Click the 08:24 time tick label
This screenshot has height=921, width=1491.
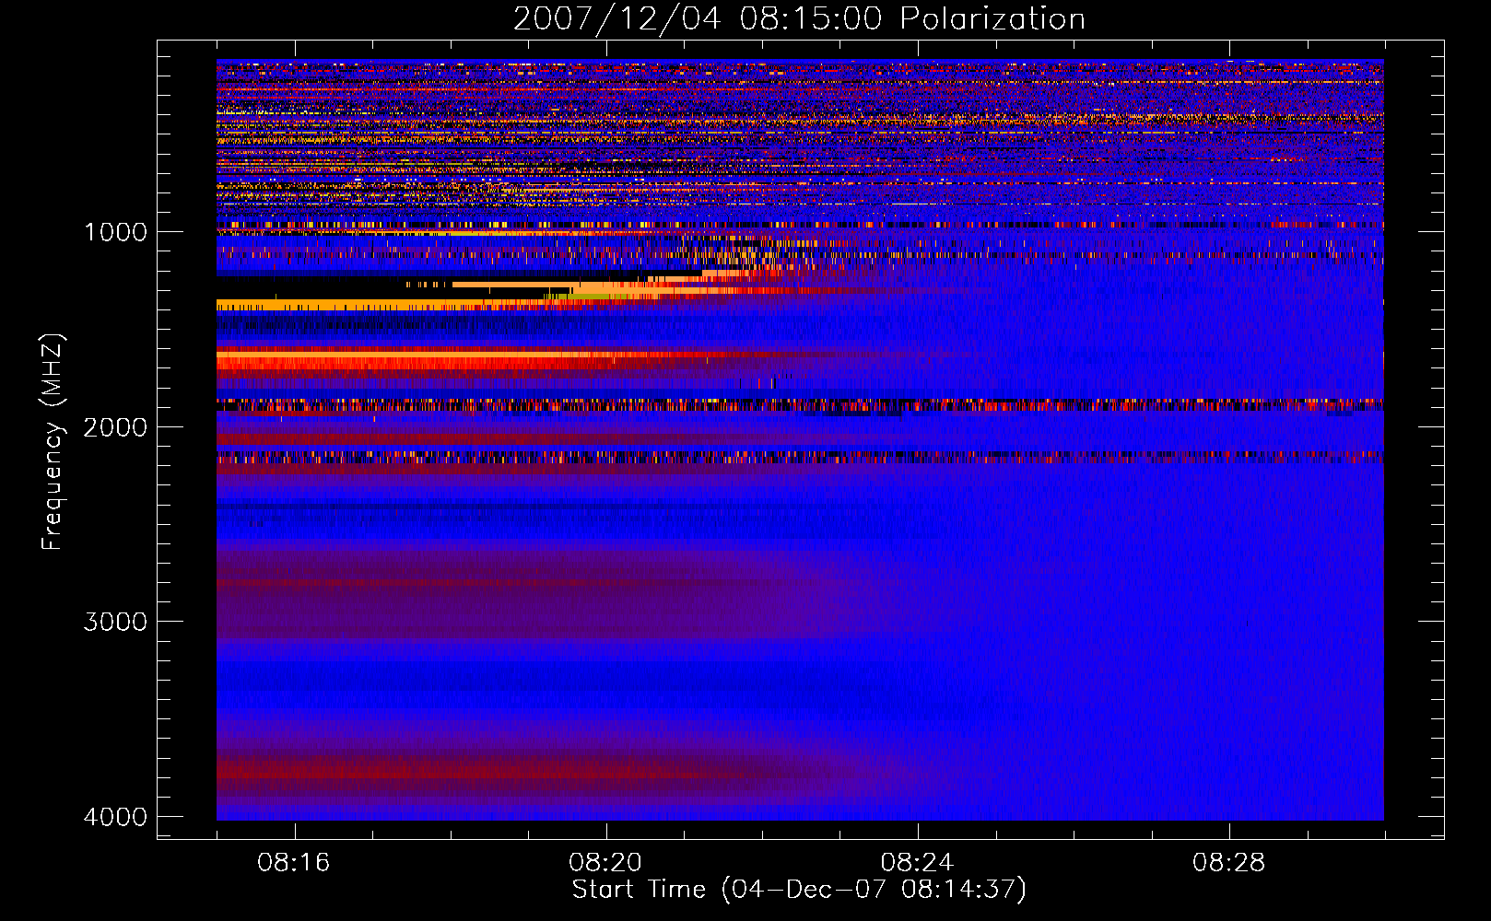918,863
